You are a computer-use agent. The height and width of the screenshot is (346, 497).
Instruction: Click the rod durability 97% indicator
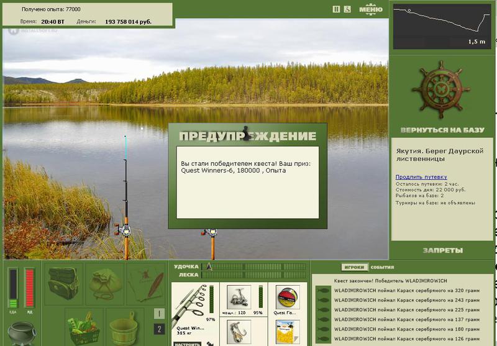211,304
